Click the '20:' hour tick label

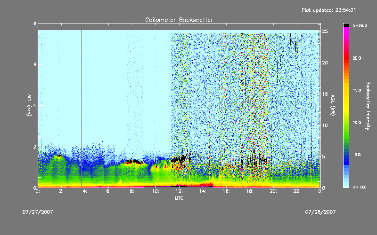coord(274,191)
